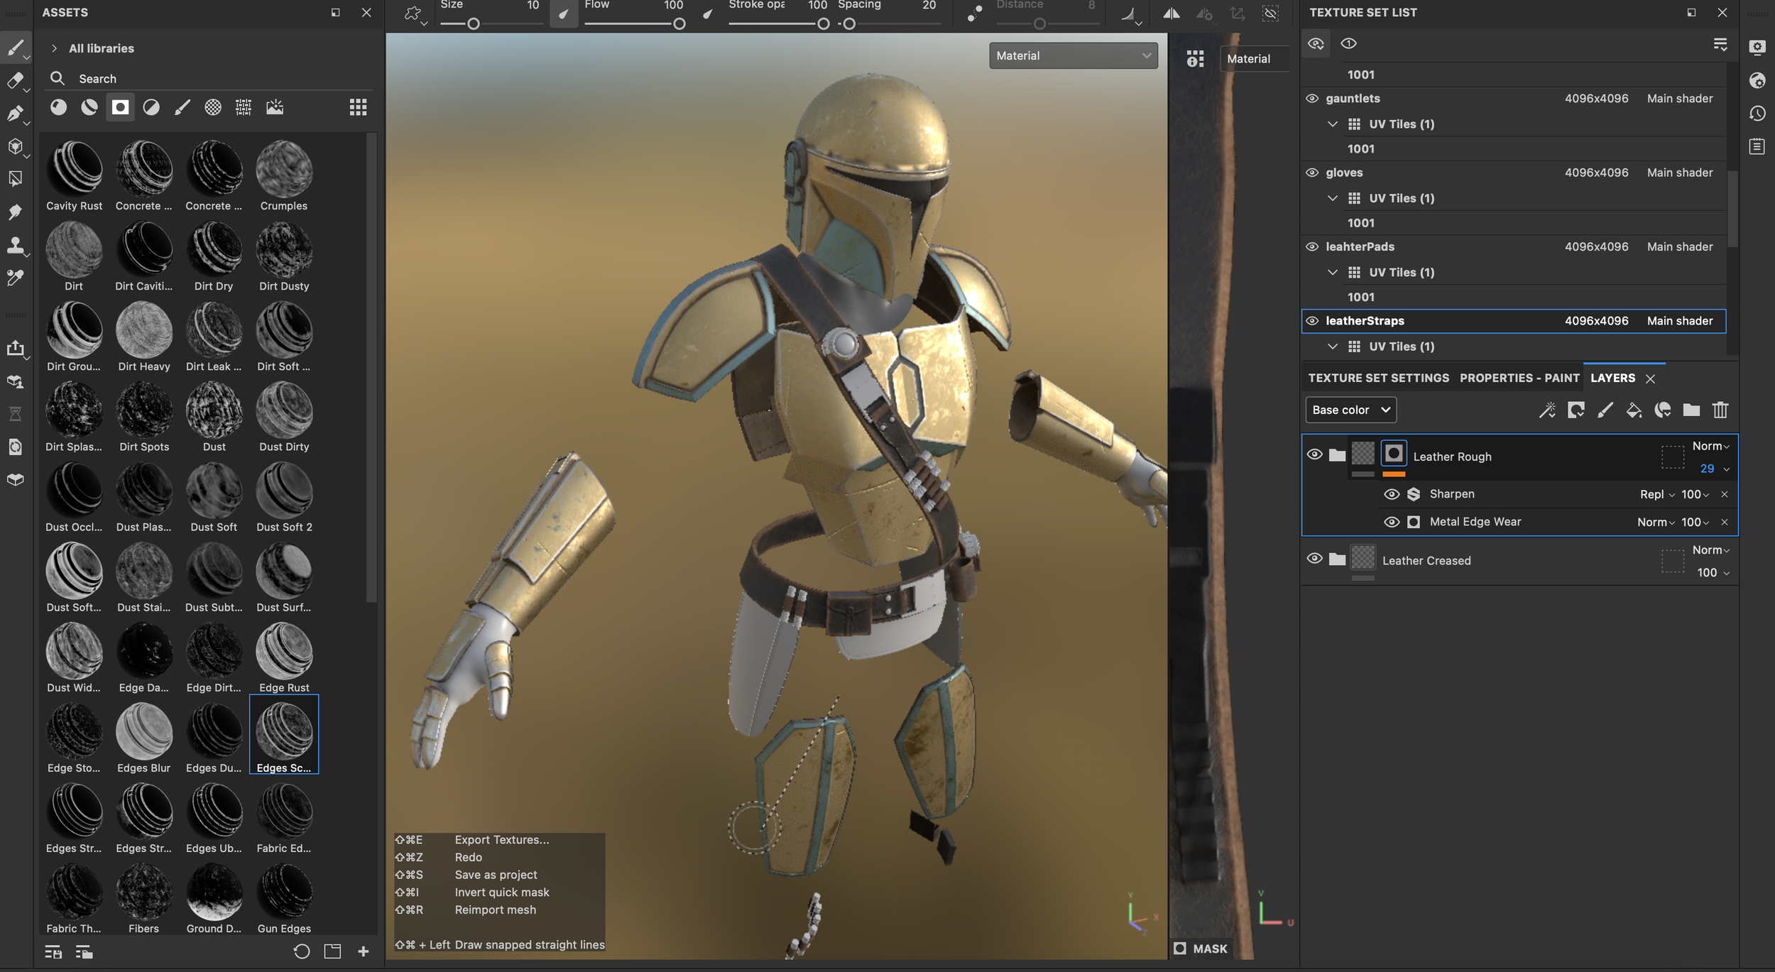Switch to Properties - Paint tab
1775x972 pixels.
[1519, 378]
